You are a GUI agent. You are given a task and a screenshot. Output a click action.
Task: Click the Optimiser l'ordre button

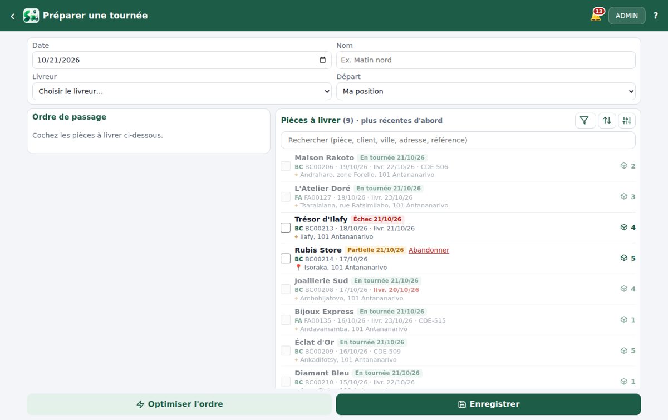179,404
